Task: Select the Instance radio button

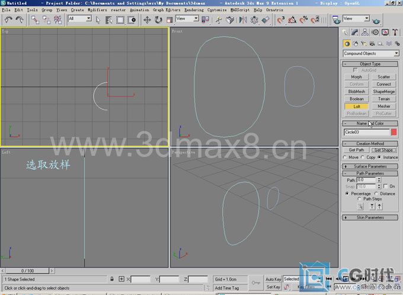Action: click(x=379, y=157)
